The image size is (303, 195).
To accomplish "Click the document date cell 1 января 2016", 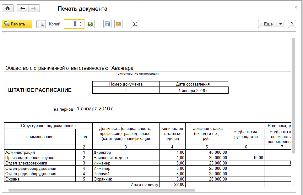I will tap(193, 91).
